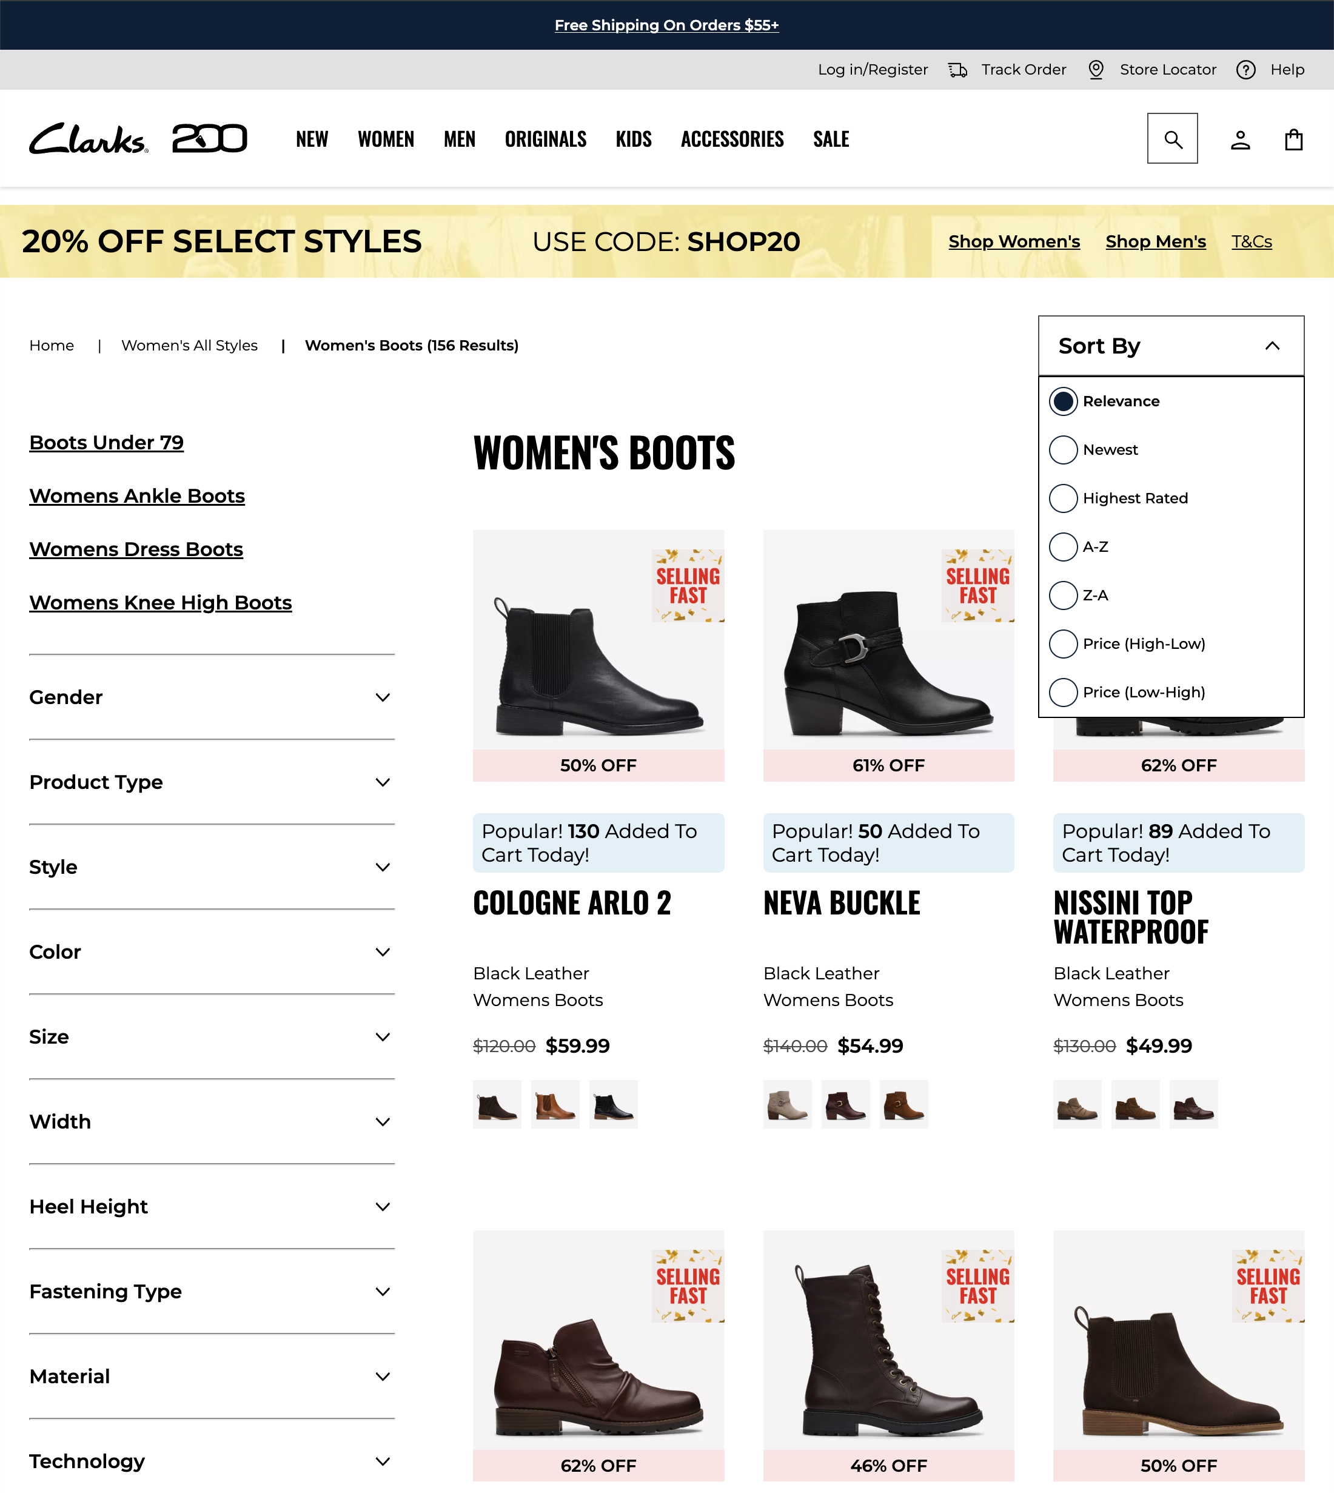The image size is (1334, 1493).
Task: Select tan swatch for Cologne Arlo 2
Action: coord(555,1104)
